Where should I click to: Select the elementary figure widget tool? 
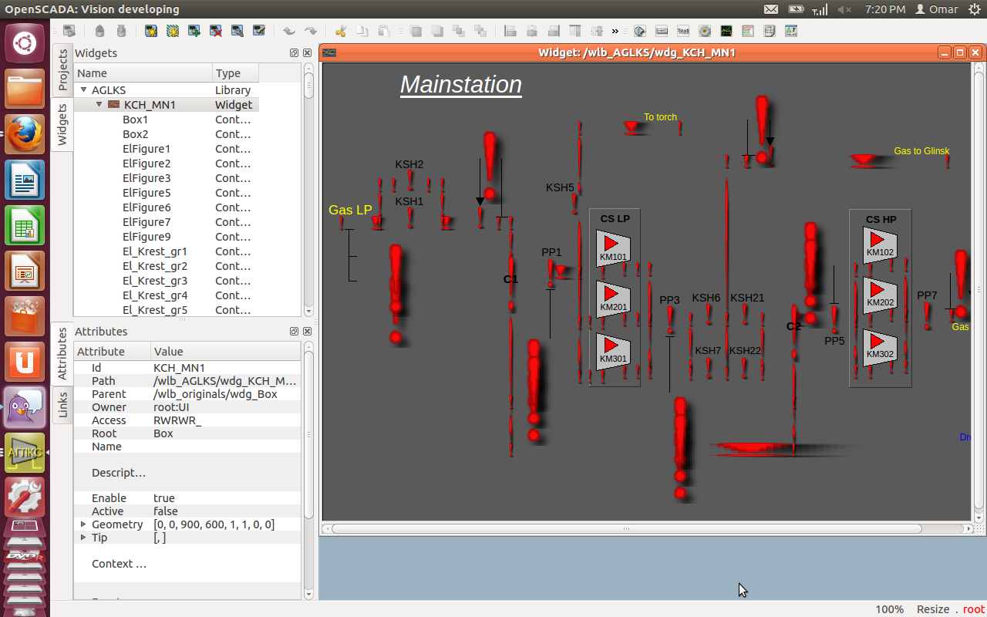(640, 32)
